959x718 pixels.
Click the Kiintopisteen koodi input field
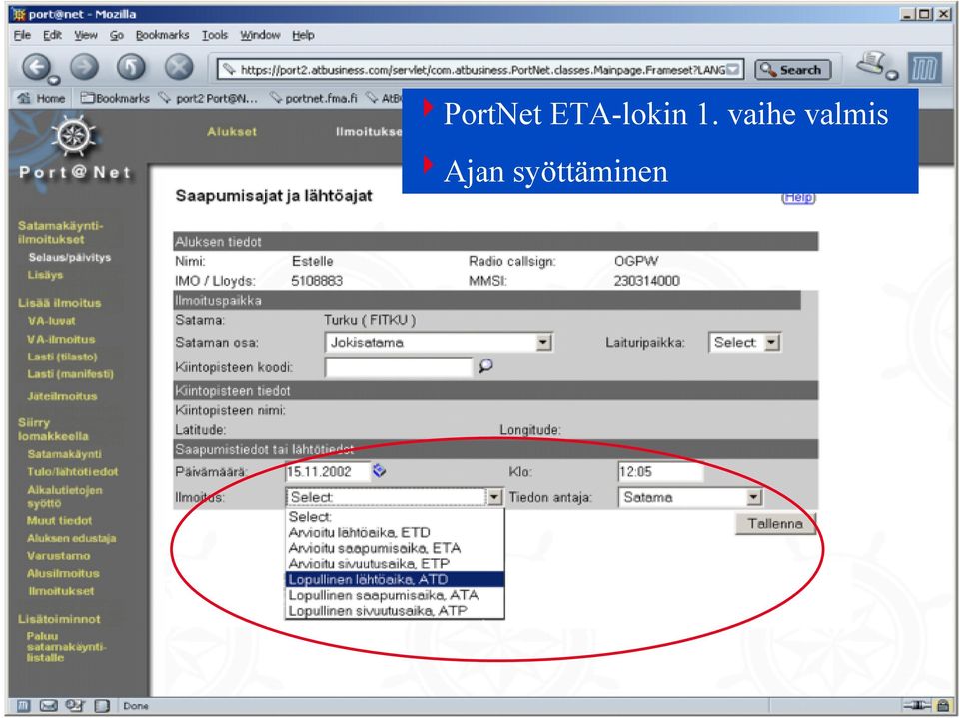click(x=399, y=366)
